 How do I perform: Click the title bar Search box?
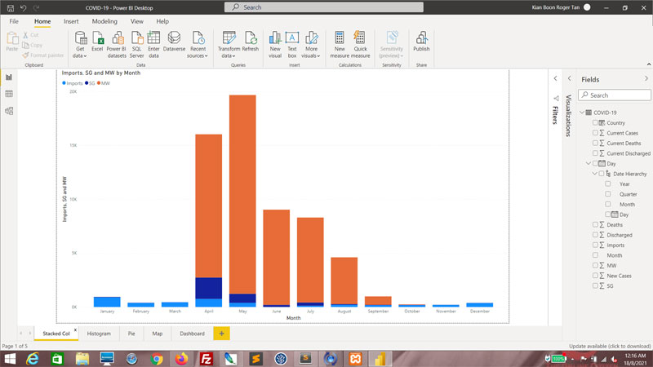click(x=323, y=7)
